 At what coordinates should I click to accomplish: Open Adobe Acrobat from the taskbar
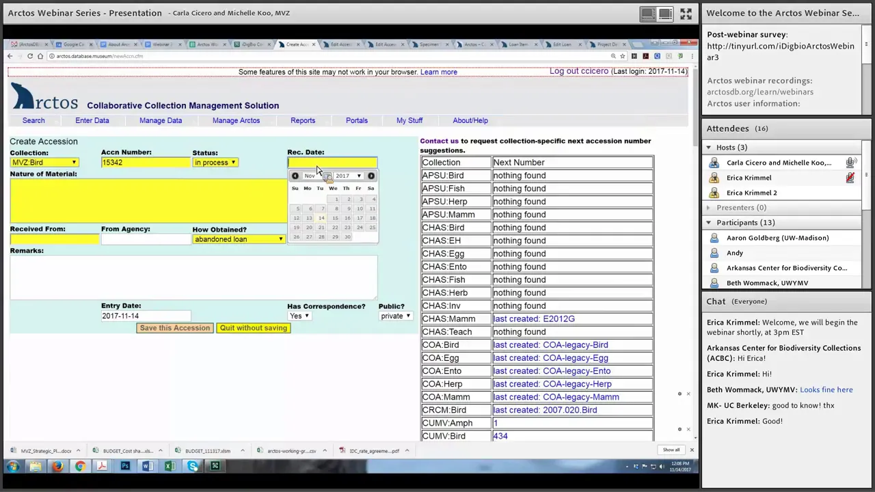(x=103, y=466)
